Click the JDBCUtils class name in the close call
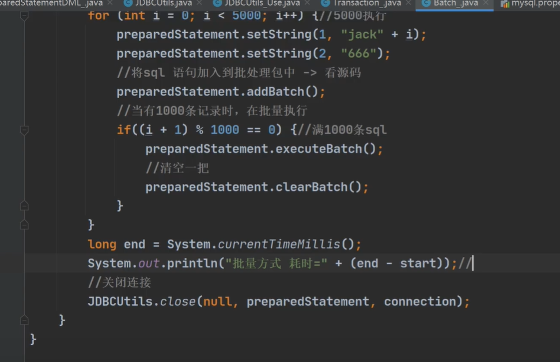The height and width of the screenshot is (362, 560). tap(120, 302)
